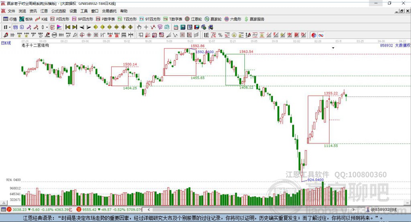Viewport: 411px width, 222px height.
Task: Click the grid icon in status bar
Action: (x=3, y=210)
